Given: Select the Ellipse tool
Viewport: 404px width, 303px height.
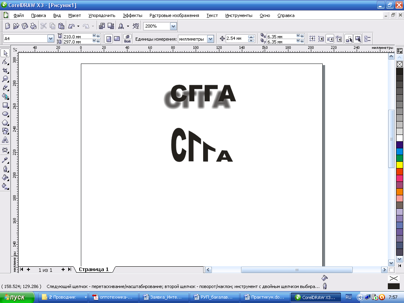Looking at the screenshot, I should coord(5,114).
